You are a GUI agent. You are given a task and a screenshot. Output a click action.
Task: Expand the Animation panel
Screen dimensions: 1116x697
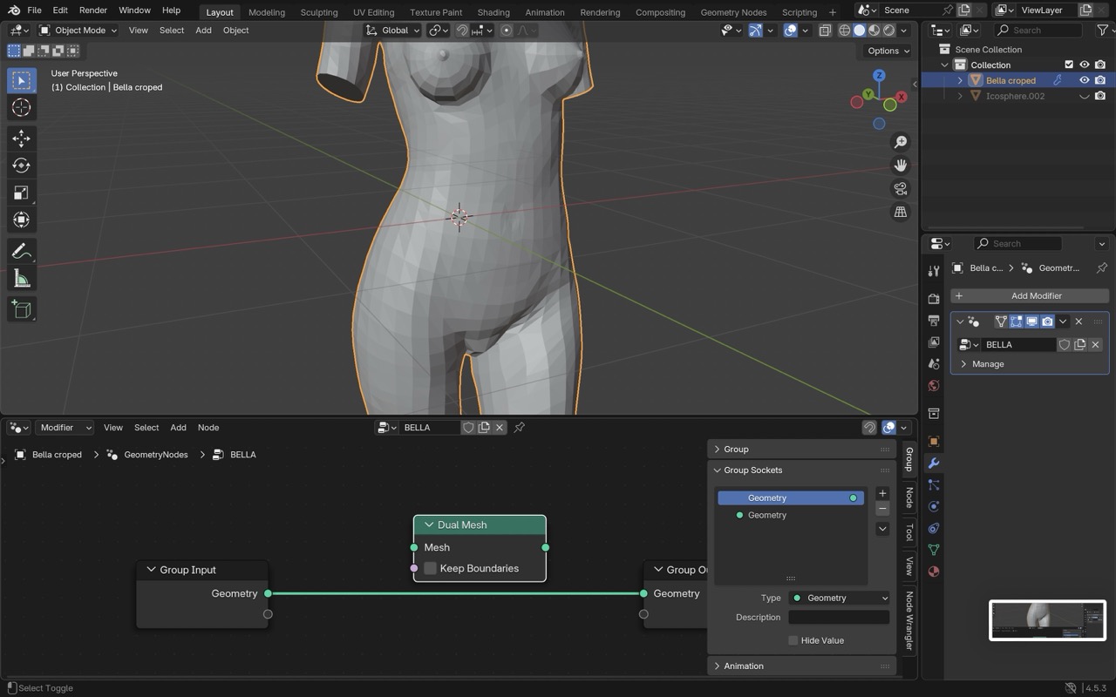(x=744, y=666)
